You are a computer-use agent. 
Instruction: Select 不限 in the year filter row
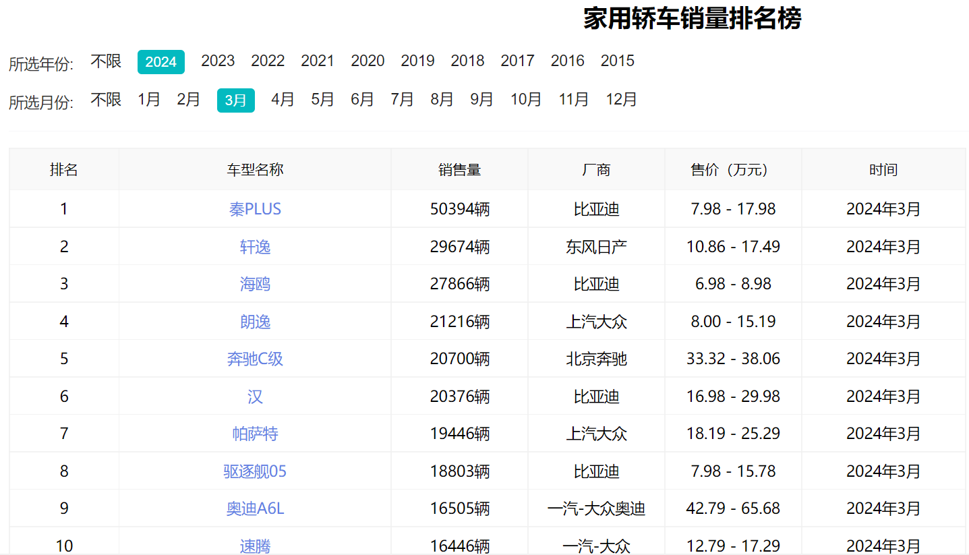click(106, 61)
